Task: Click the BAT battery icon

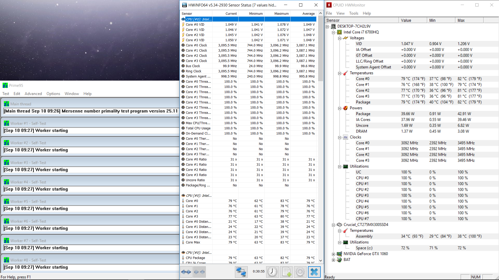Action: tap(339, 260)
